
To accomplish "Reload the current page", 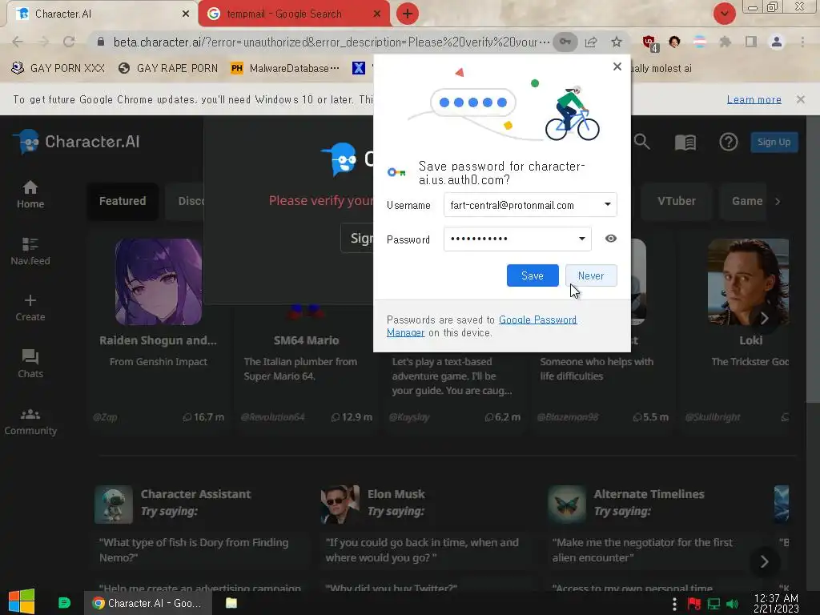I will 69,42.
